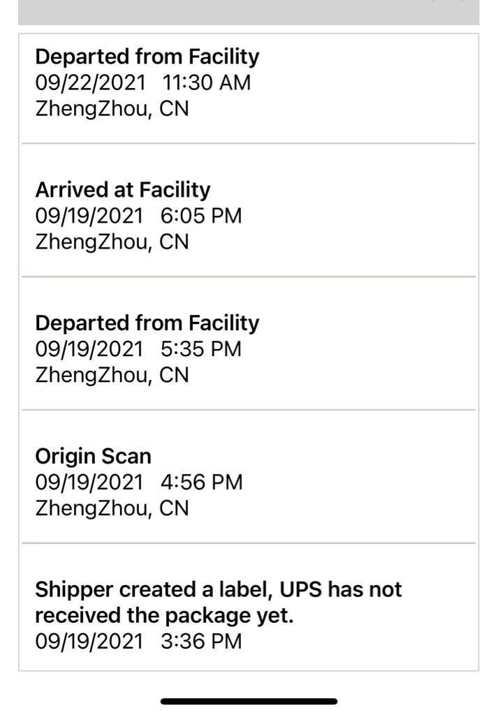Image resolution: width=498 pixels, height=715 pixels.
Task: Tap ZhengZhou, CN under the 5:35 PM entry
Action: (112, 375)
